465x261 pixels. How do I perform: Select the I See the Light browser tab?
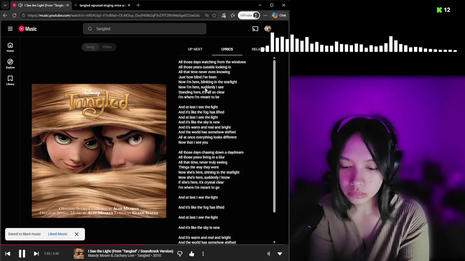coord(41,5)
